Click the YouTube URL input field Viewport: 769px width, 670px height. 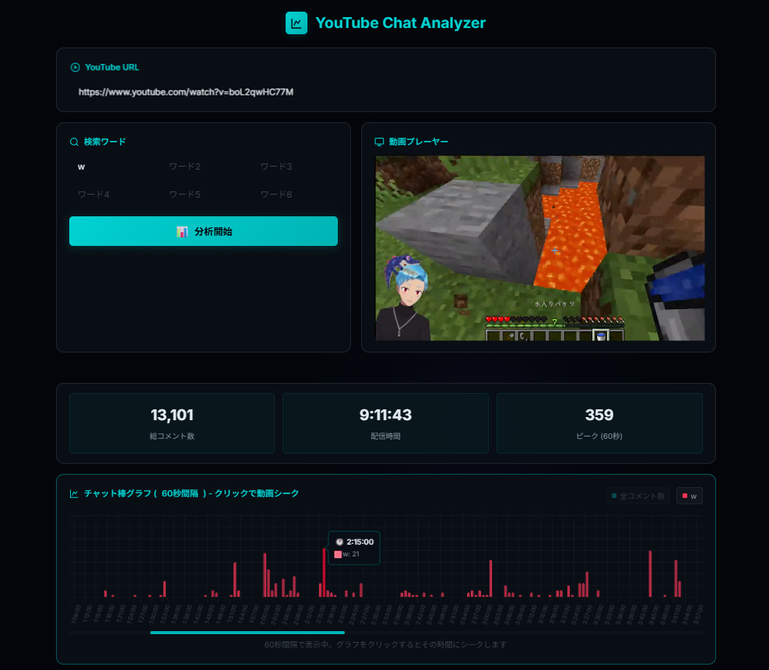(x=385, y=92)
